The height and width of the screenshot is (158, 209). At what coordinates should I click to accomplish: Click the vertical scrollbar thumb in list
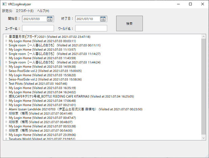pyautogui.click(x=203, y=87)
